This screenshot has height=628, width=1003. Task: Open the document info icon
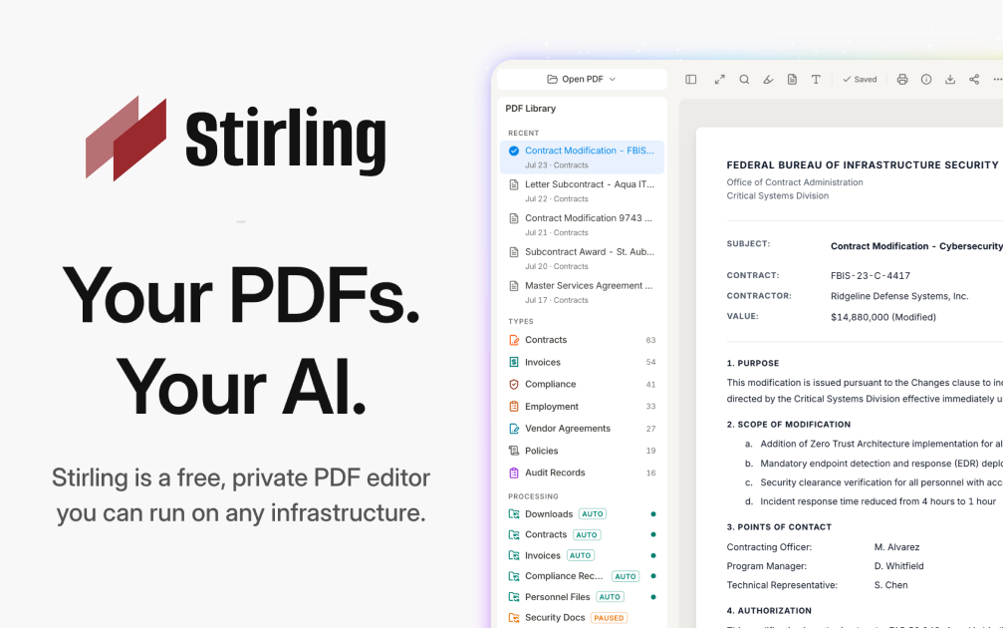[x=926, y=80]
